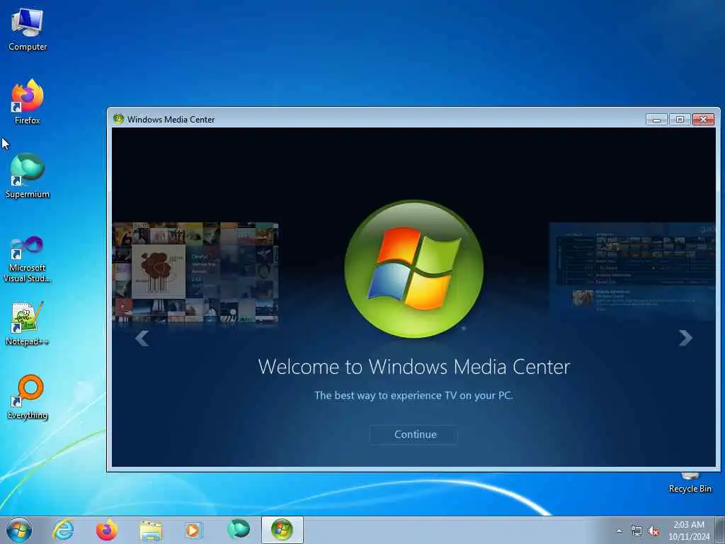Viewport: 725px width, 544px height.
Task: Click the Windows Media Center title bar icon
Action: (x=118, y=119)
